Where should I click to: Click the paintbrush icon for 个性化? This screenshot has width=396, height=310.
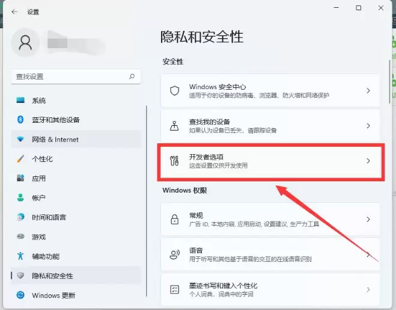[x=20, y=159]
